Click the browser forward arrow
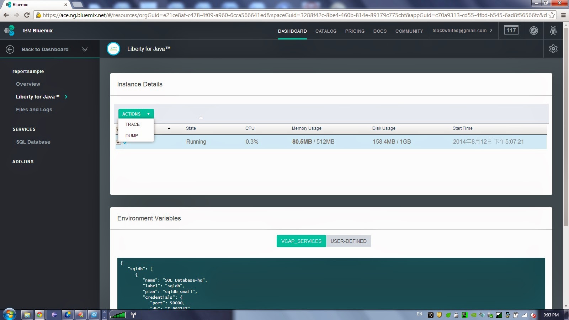 point(16,15)
